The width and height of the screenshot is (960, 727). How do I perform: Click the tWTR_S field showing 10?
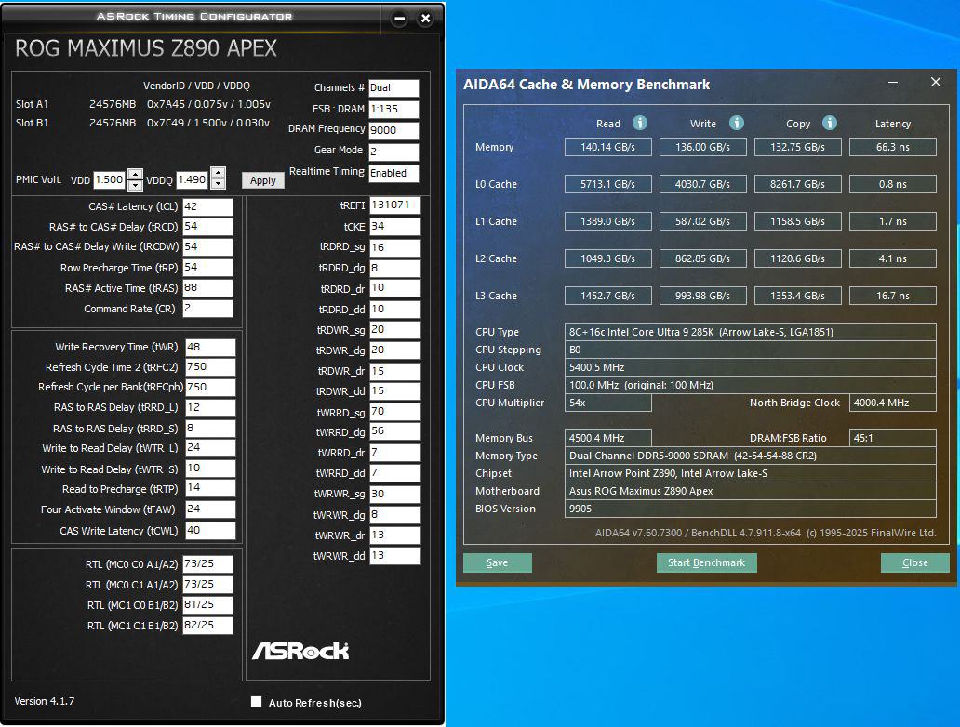(210, 469)
